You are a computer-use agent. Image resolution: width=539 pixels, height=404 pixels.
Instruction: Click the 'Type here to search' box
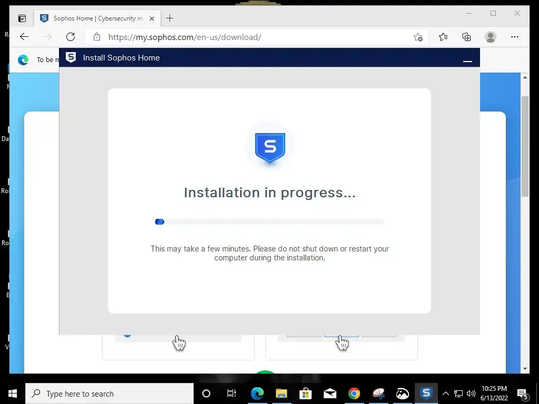click(x=109, y=393)
